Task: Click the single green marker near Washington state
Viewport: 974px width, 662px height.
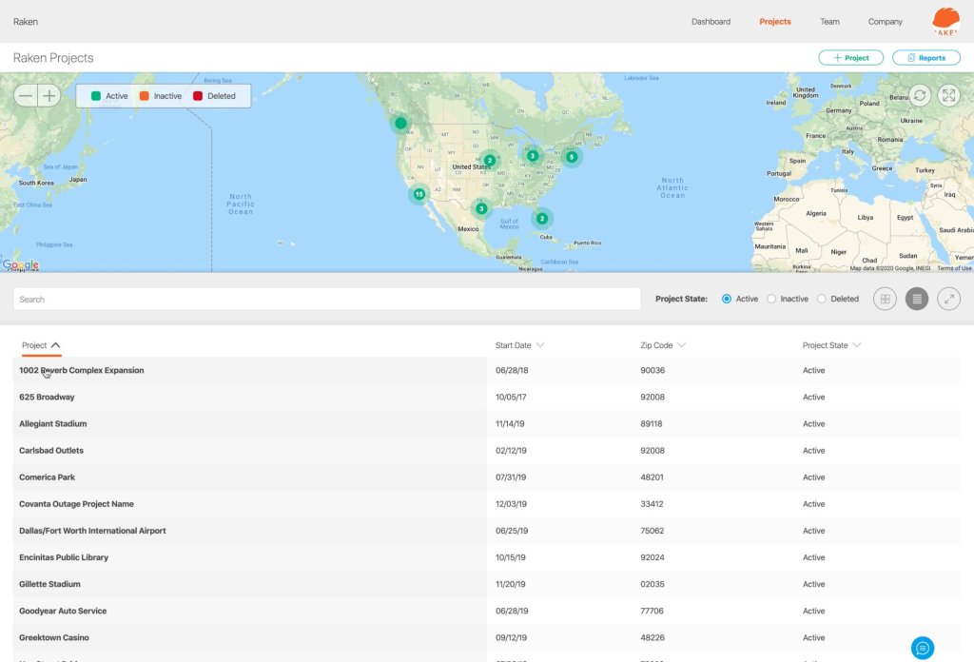Action: (400, 123)
